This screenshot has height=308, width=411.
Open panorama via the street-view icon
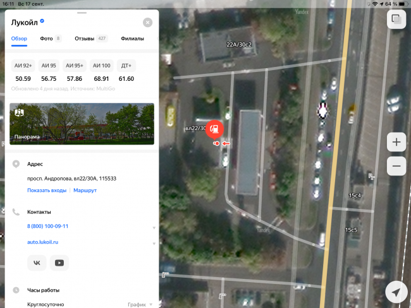click(x=20, y=113)
